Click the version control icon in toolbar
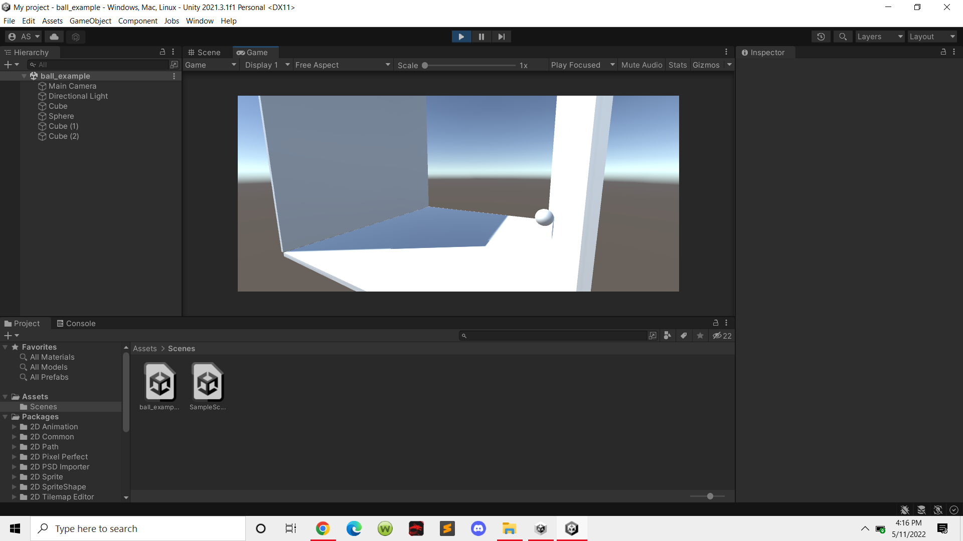The height and width of the screenshot is (541, 963). coord(76,37)
